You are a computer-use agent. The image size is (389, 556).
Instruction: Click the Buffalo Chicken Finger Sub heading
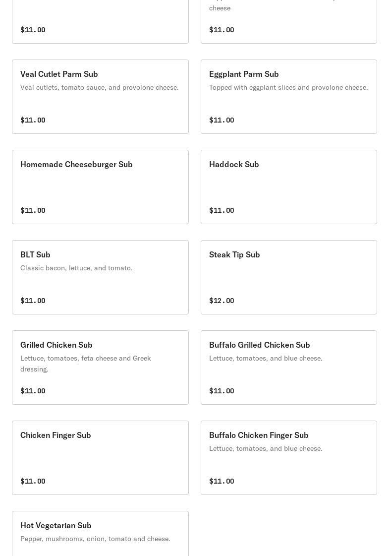point(259,435)
